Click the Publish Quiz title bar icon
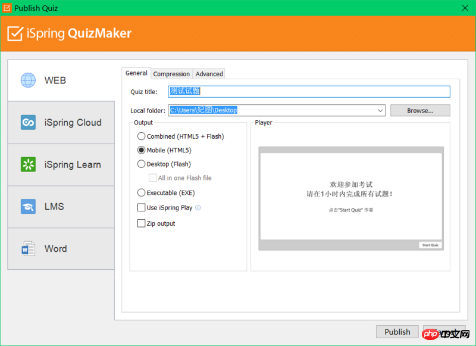Screen dimensions: 476x346 [7, 8]
